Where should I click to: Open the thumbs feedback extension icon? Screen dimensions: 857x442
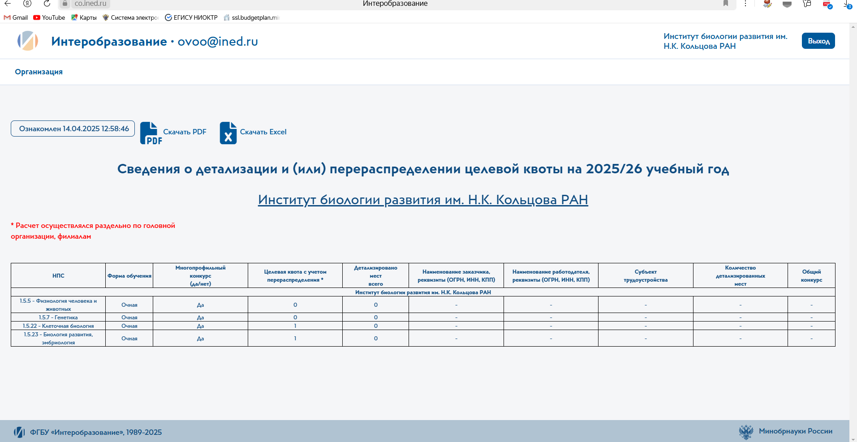coord(807,4)
